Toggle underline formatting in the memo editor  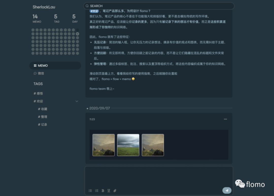coord(109,191)
